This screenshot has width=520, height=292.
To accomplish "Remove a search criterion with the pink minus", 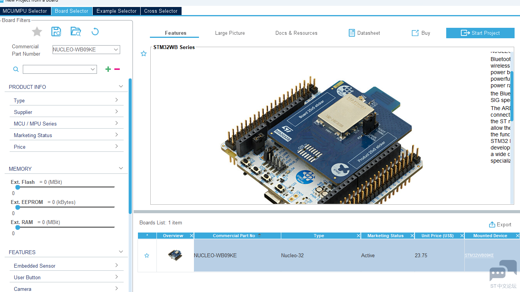I will [x=117, y=69].
